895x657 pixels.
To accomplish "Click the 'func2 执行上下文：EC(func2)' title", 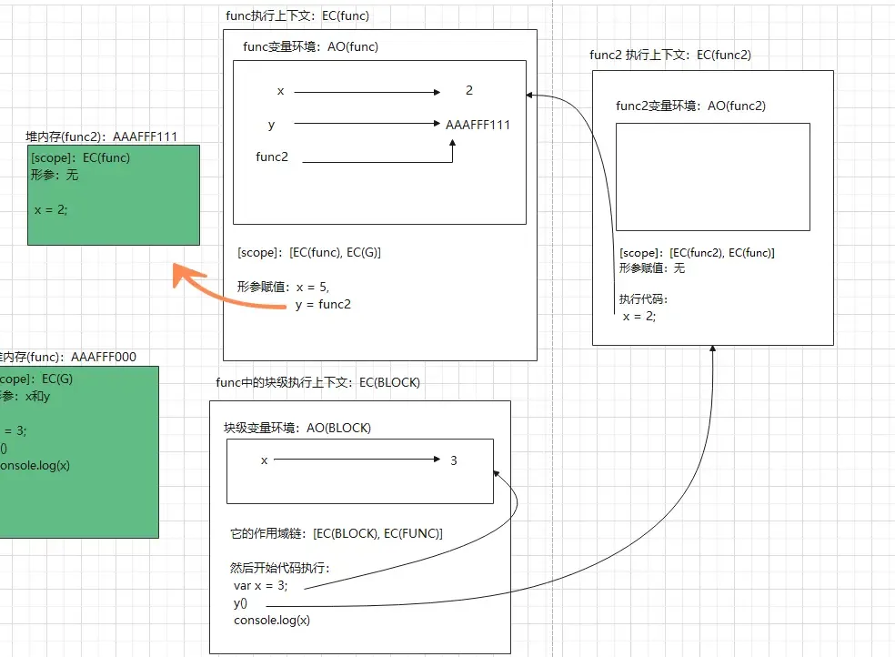I will tap(670, 55).
